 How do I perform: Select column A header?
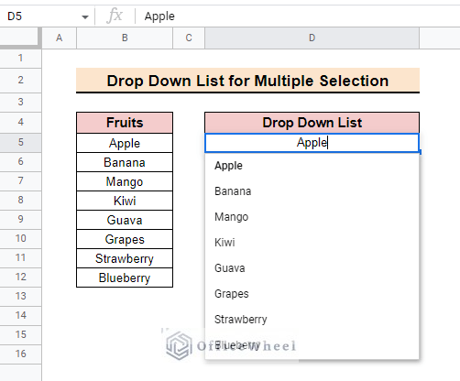pos(60,38)
